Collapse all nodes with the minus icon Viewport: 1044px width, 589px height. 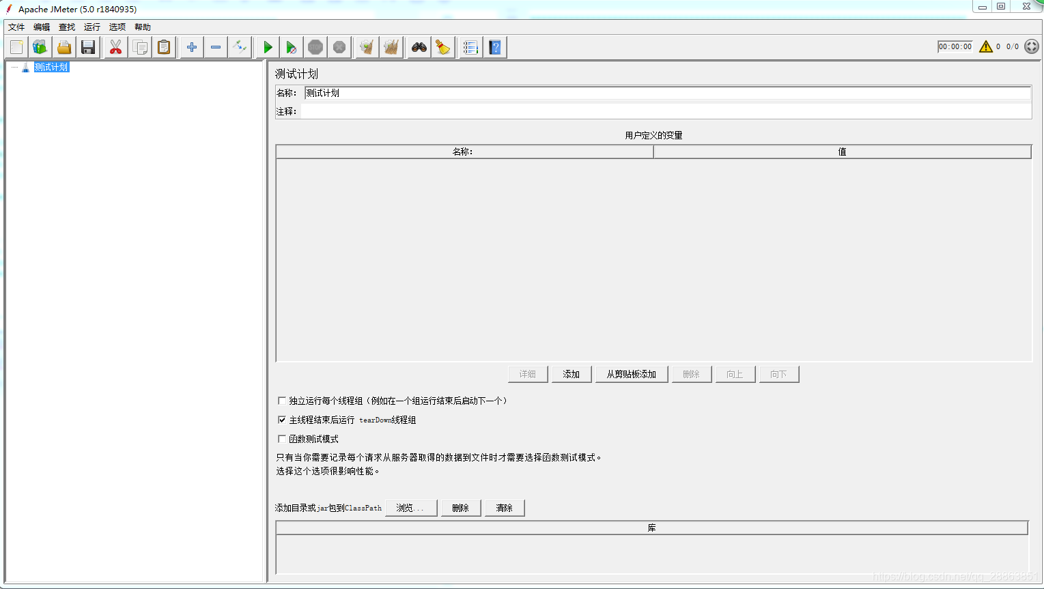point(216,47)
